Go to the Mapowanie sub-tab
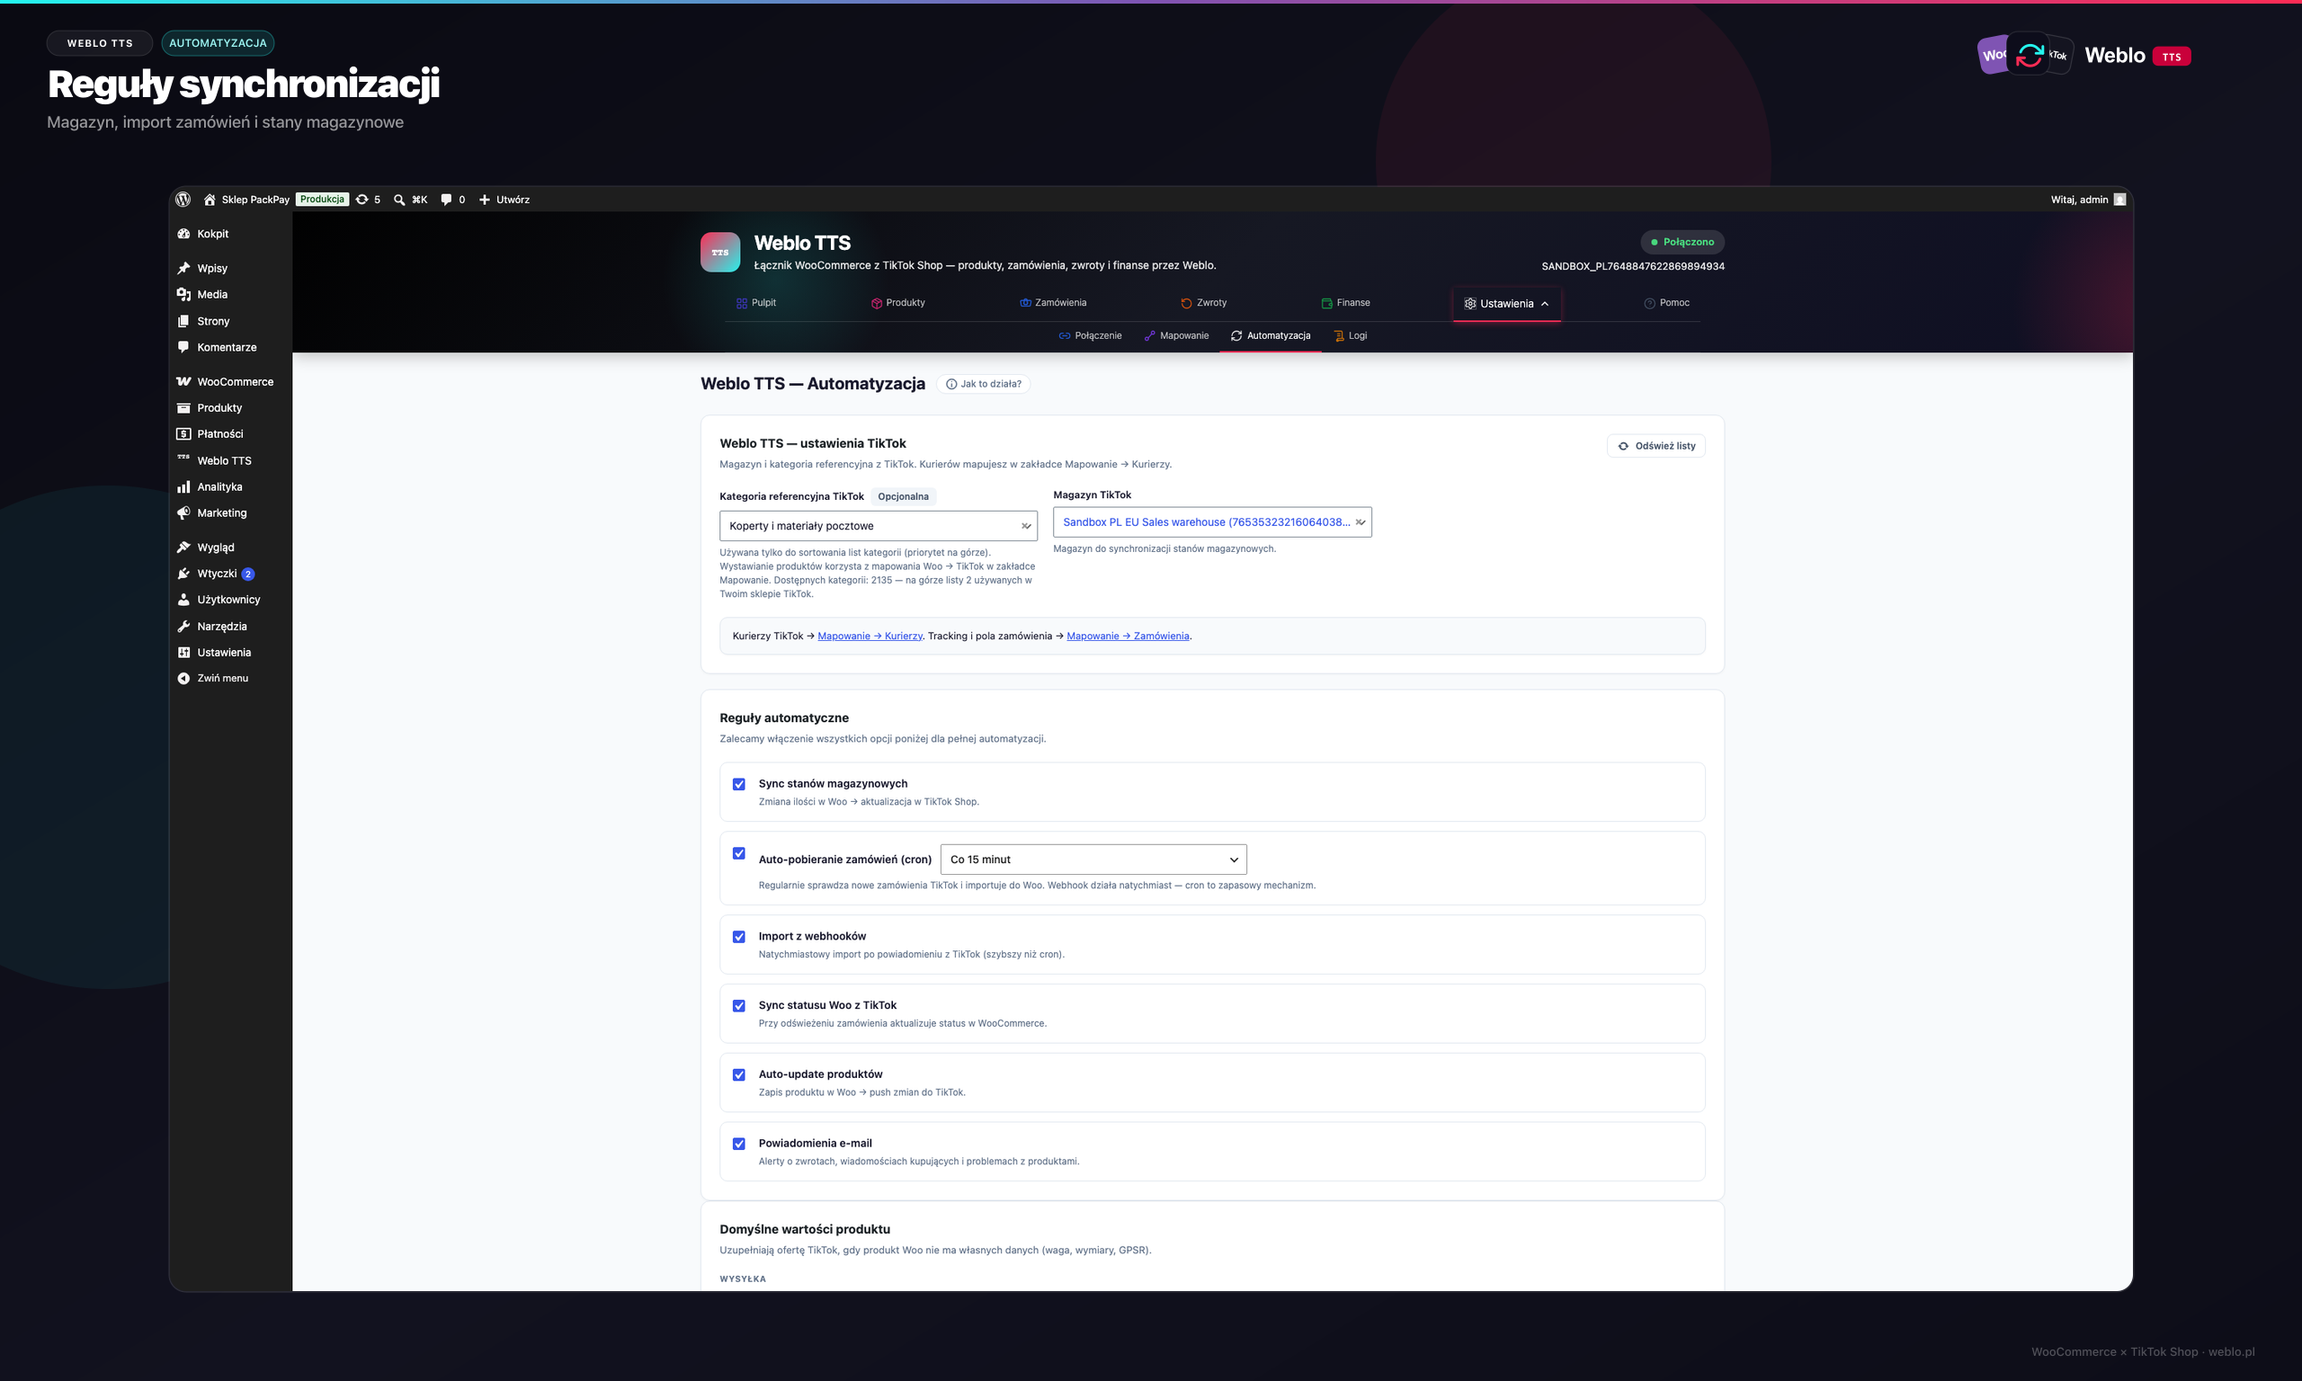This screenshot has width=2302, height=1381. 1176,336
